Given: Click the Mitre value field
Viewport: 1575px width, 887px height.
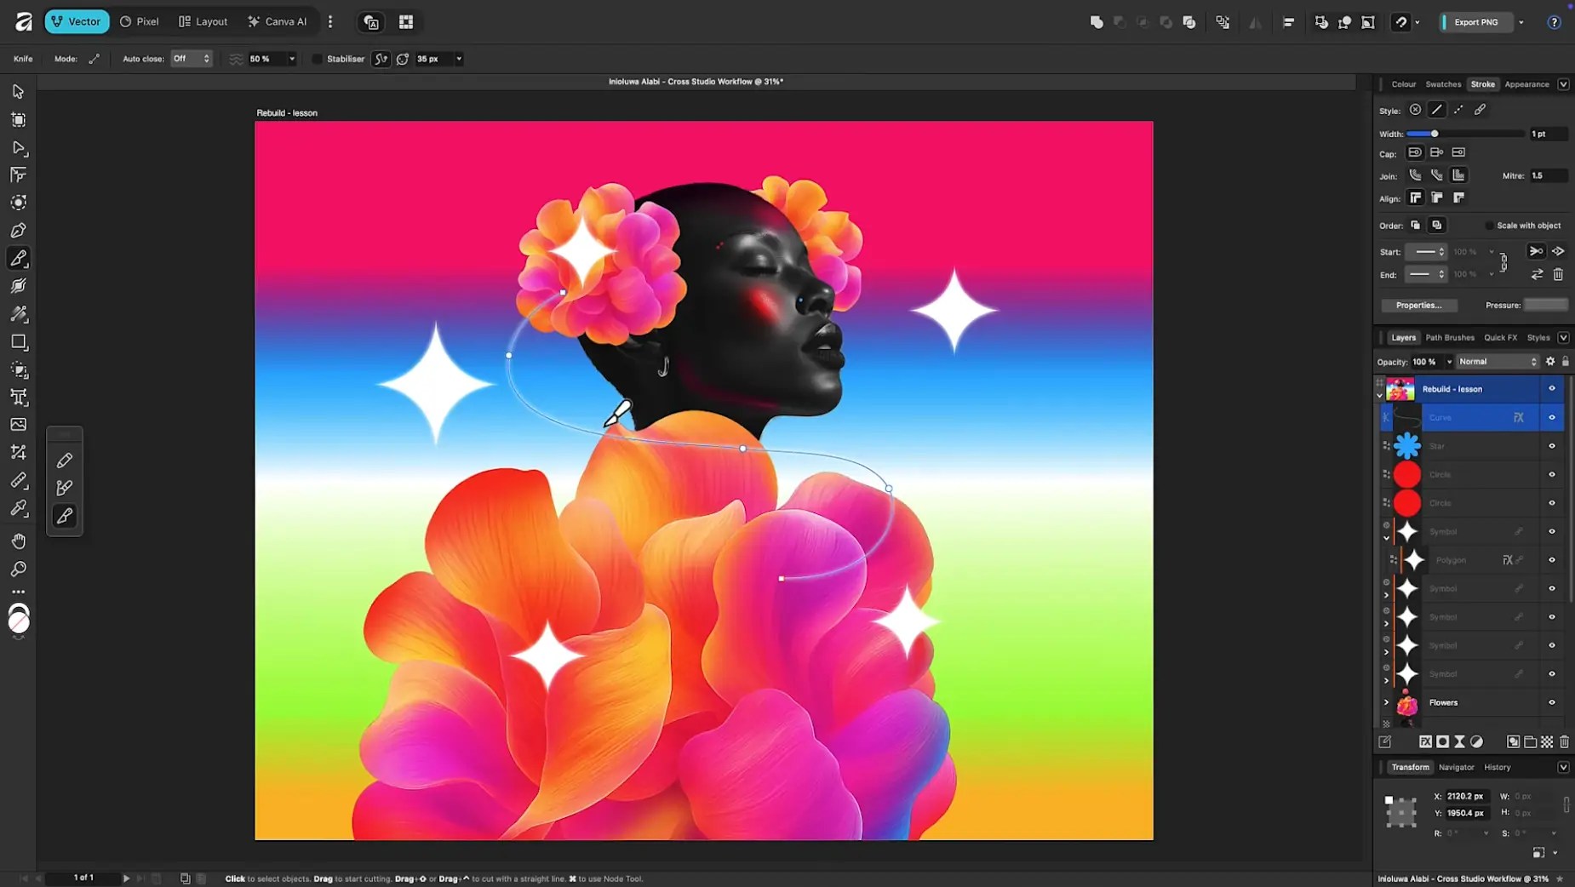Looking at the screenshot, I should (x=1549, y=176).
